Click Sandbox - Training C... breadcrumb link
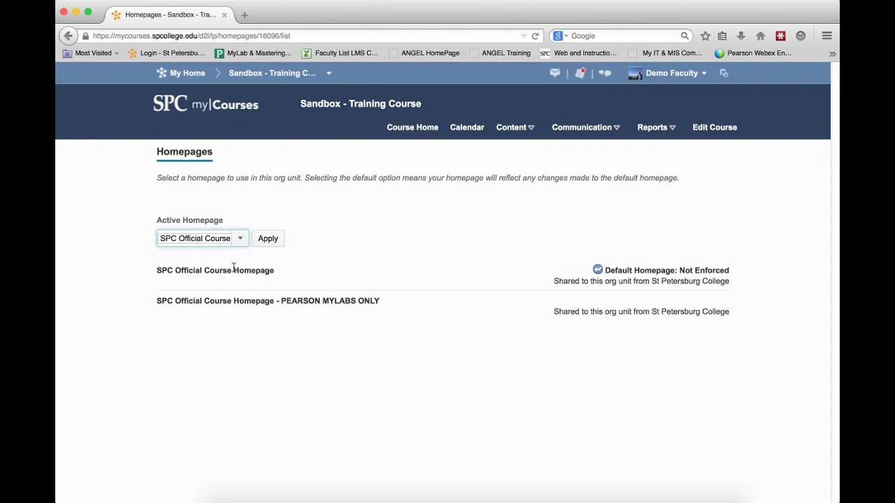Screen dimensions: 895x503 click(272, 73)
